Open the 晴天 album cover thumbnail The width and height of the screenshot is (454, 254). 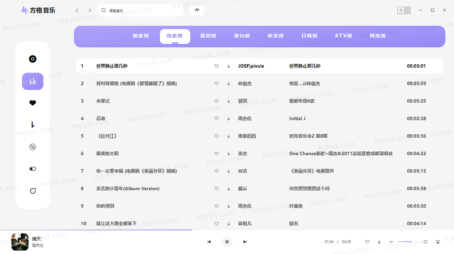(x=20, y=242)
